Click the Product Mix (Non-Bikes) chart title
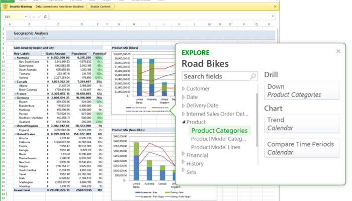 128,130
